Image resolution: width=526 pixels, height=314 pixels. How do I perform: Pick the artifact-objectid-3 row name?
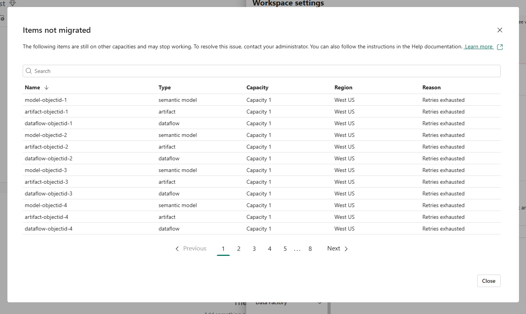pos(47,182)
